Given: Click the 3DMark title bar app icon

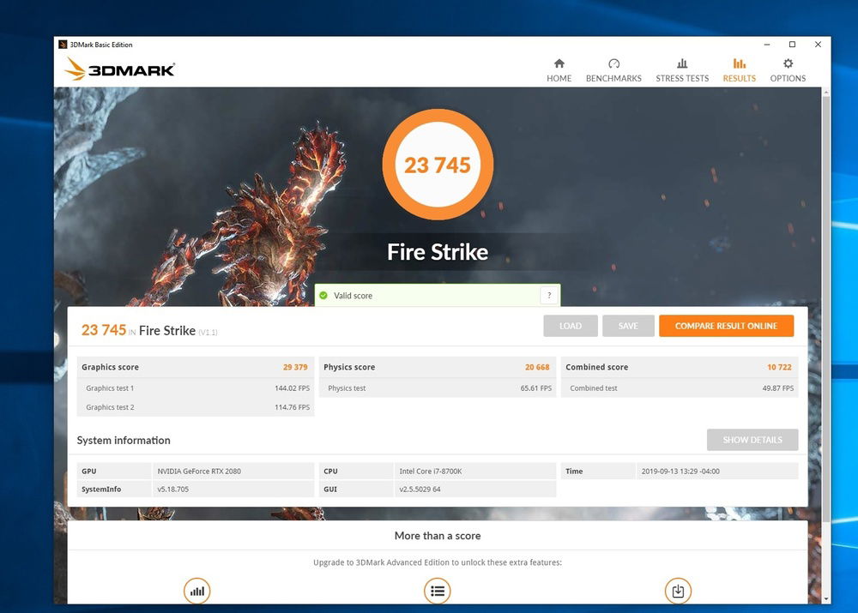Looking at the screenshot, I should click(x=63, y=45).
